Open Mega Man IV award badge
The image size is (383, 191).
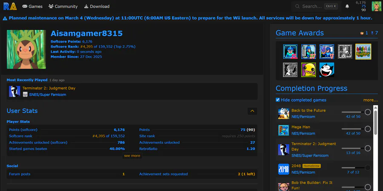309,51
